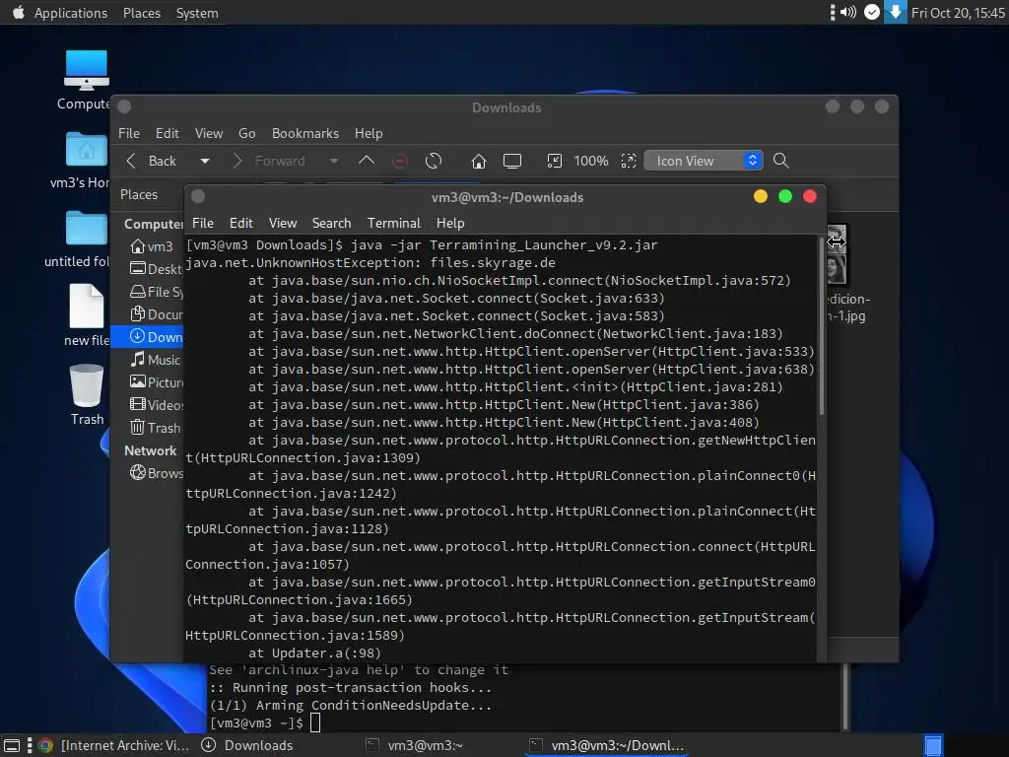Click the 100% zoom level
The height and width of the screenshot is (757, 1009).
click(x=591, y=161)
